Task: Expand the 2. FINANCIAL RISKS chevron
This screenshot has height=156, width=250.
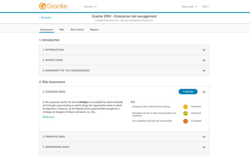Action: tap(204, 137)
